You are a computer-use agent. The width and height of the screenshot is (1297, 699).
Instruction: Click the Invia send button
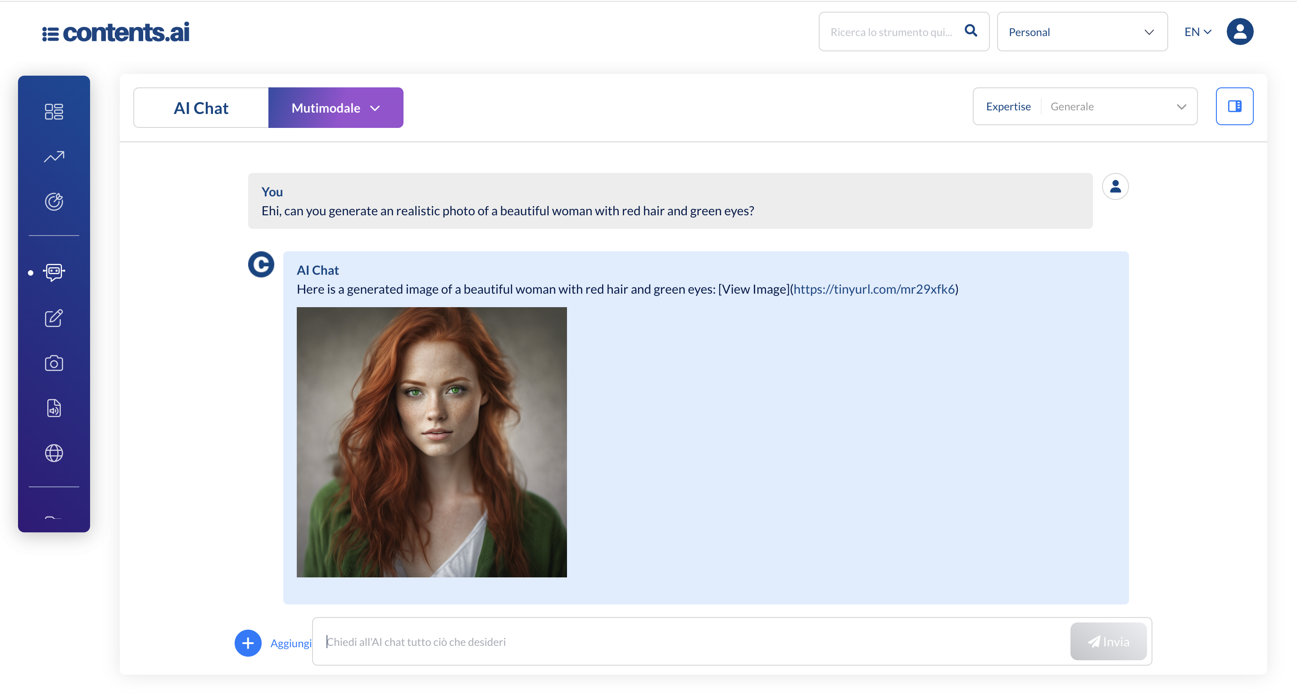[x=1108, y=641]
